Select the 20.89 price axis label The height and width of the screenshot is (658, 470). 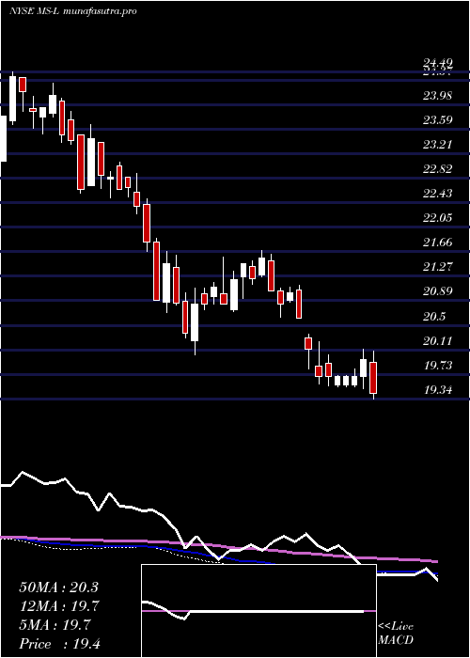[438, 291]
